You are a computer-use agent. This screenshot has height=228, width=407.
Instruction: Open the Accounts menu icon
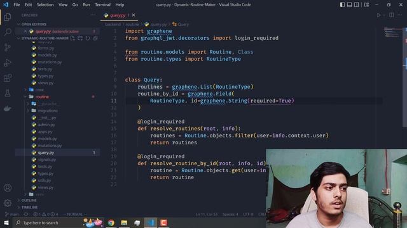pyautogui.click(x=8, y=188)
